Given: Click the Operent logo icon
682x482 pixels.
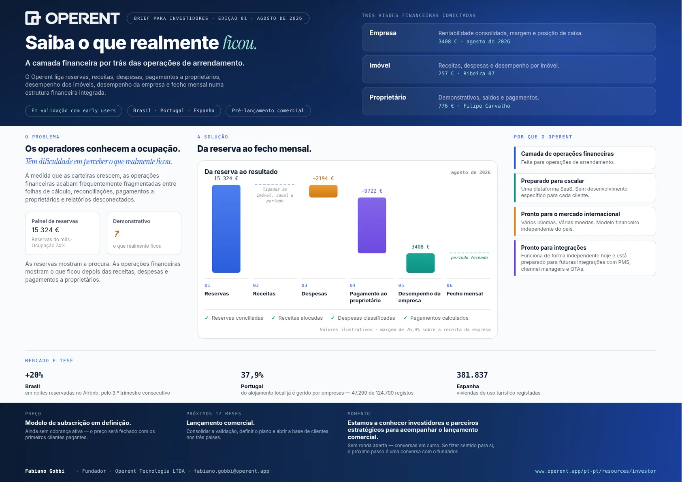Looking at the screenshot, I should (x=33, y=18).
